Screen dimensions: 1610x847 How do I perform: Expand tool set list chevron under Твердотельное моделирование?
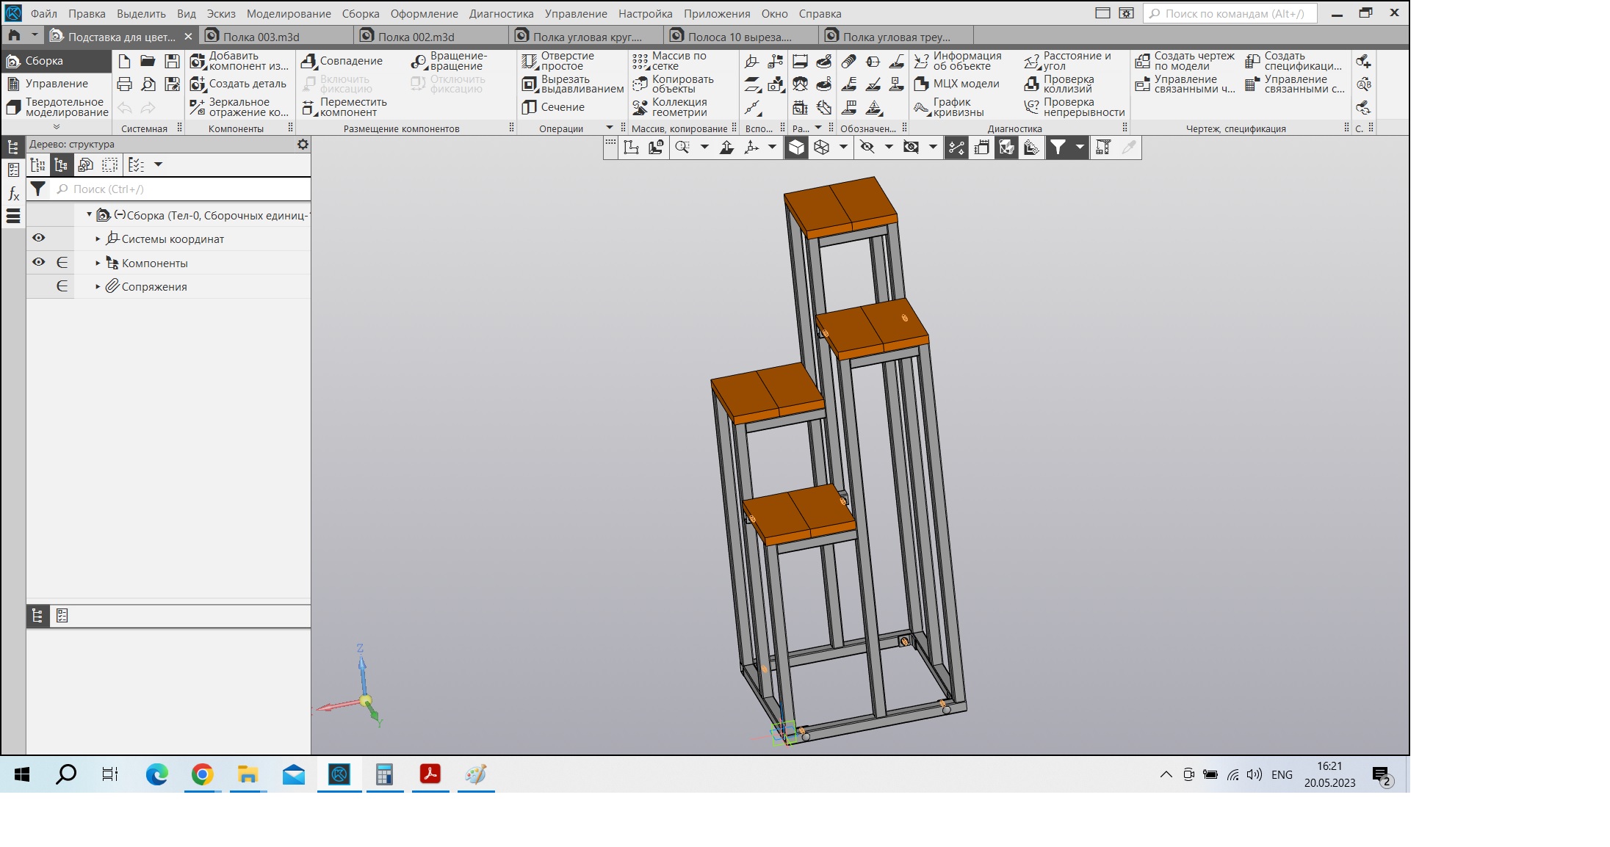point(57,126)
